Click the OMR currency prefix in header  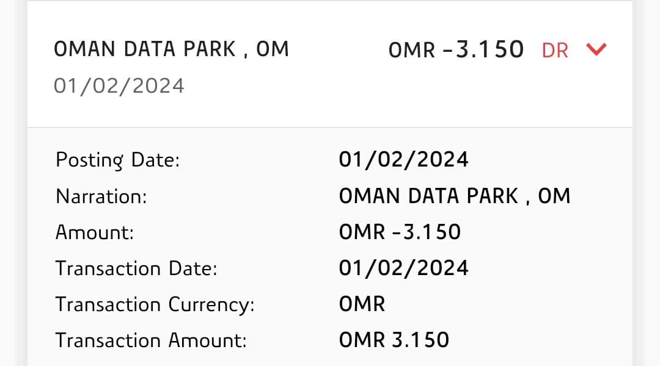tap(412, 51)
